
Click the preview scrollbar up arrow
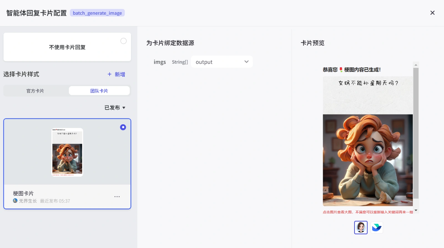pyautogui.click(x=416, y=65)
